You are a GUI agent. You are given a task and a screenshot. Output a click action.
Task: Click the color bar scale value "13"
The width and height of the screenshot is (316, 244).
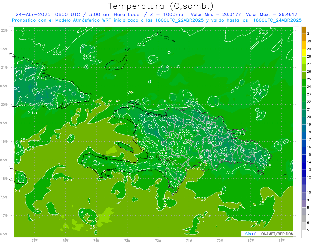309,170
